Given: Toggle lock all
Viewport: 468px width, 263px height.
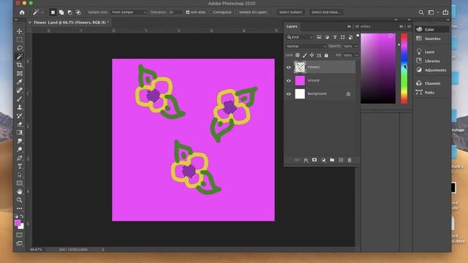Looking at the screenshot, I should click(x=326, y=56).
